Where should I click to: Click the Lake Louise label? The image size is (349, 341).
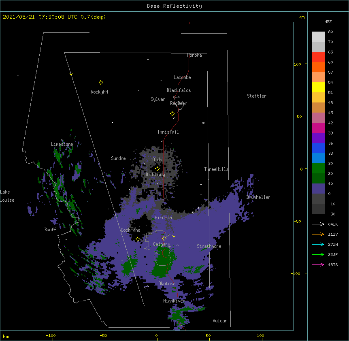click(x=6, y=196)
